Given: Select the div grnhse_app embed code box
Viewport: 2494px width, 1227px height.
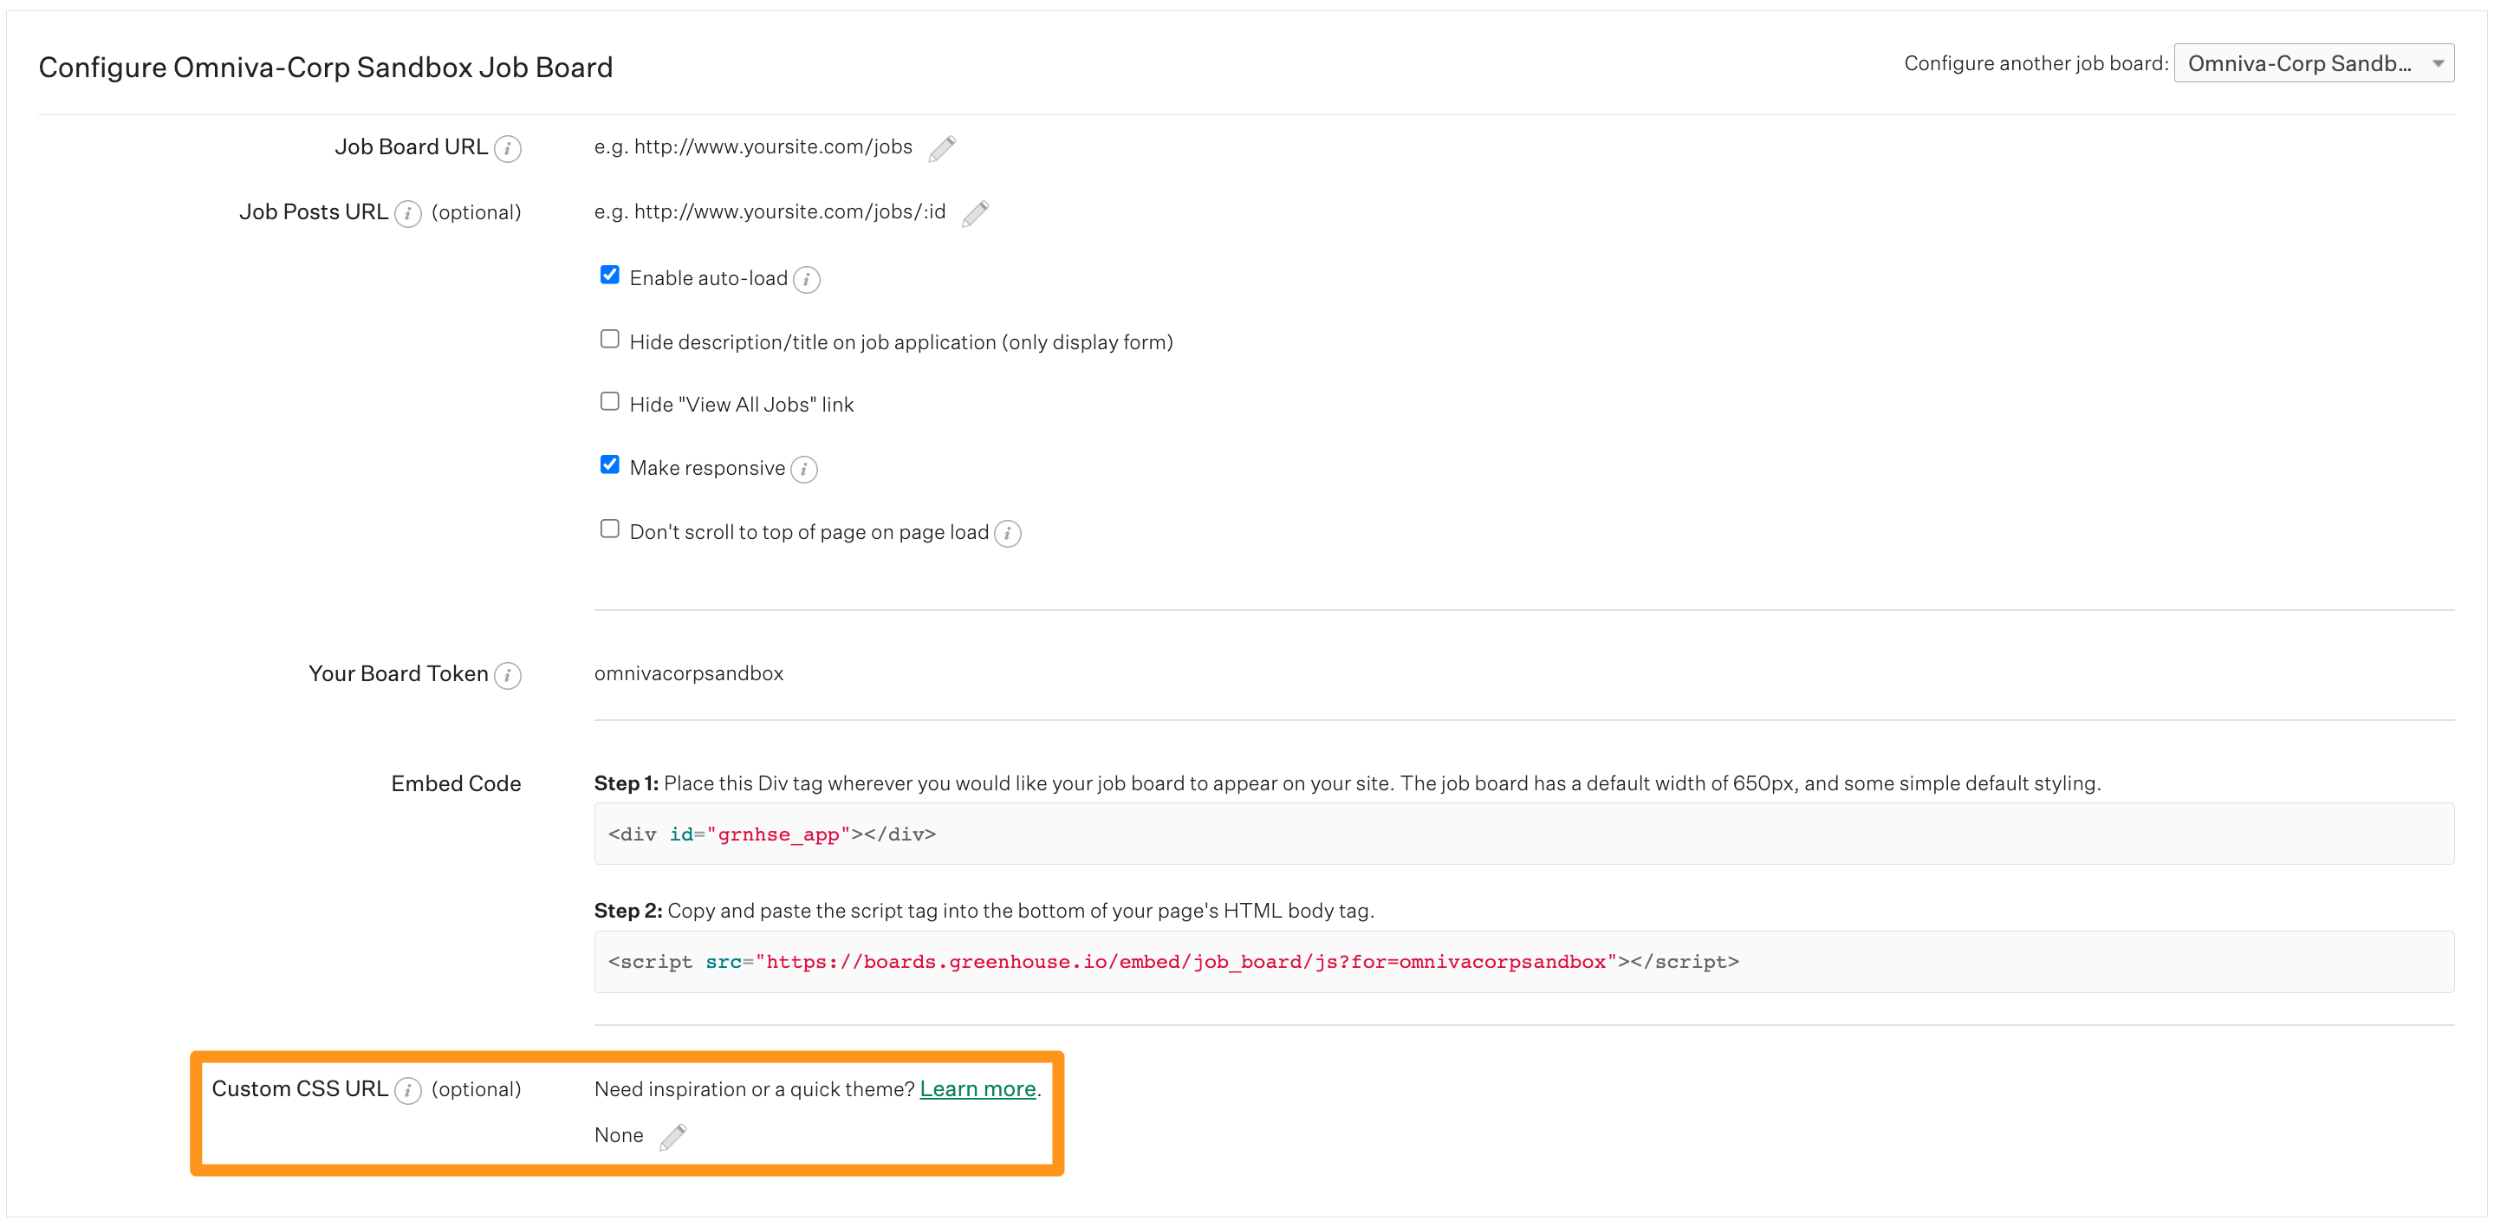Looking at the screenshot, I should [1524, 834].
